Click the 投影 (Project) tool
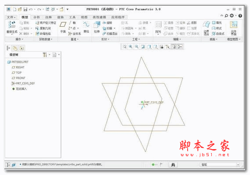Viewport: 250px width, 175px height. [x=192, y=23]
